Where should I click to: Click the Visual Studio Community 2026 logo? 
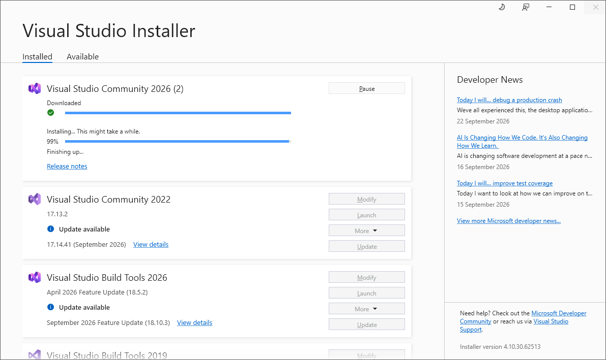[x=35, y=88]
